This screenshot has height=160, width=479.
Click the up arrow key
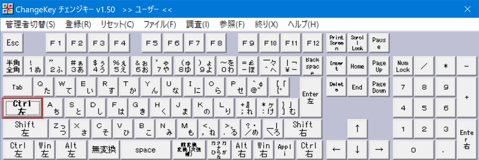click(x=357, y=129)
